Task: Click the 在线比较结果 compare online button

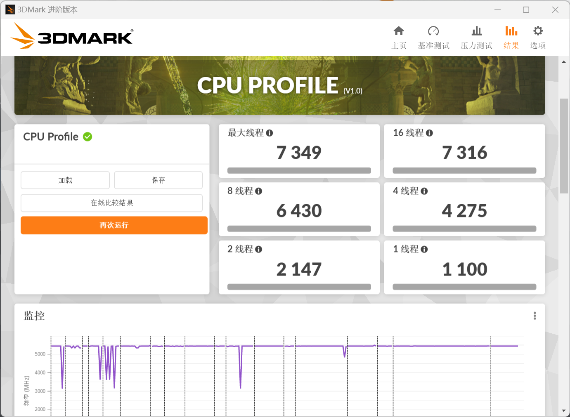Action: [112, 203]
